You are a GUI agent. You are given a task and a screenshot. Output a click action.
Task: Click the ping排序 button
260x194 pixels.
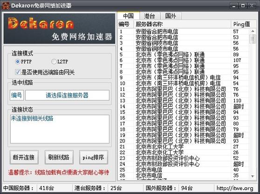94,157
